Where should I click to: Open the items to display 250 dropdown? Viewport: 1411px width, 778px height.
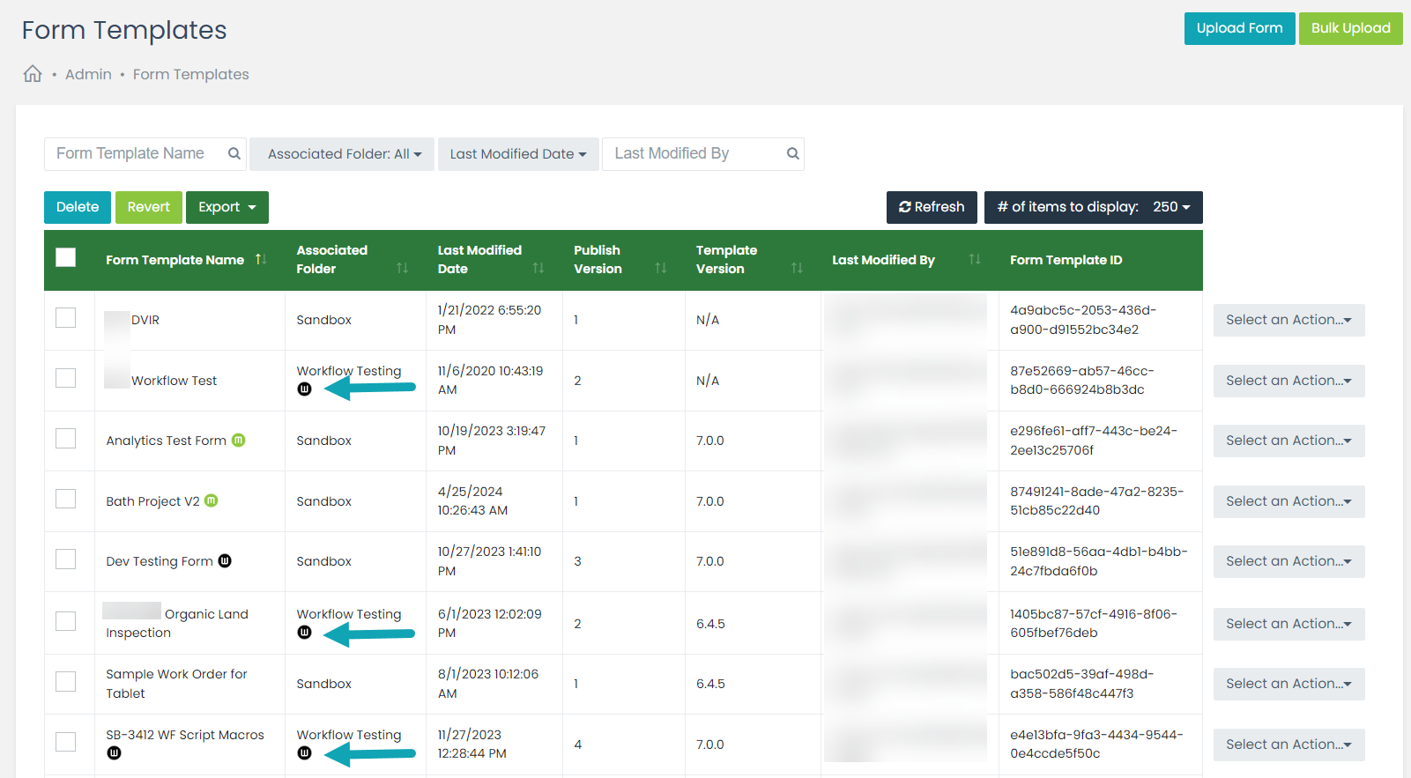click(1093, 207)
